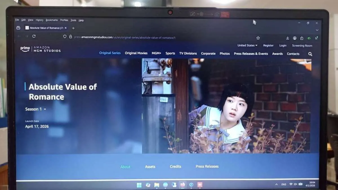Open Press Releases & Events in the navigation

pos(251,53)
